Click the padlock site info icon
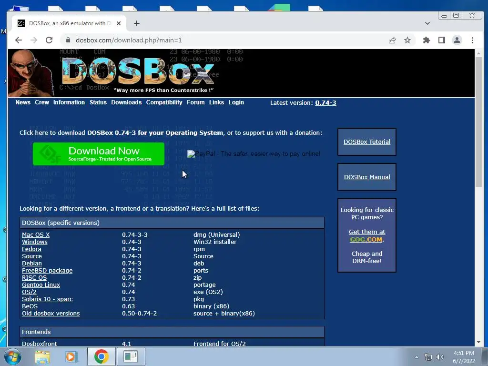 tap(68, 40)
